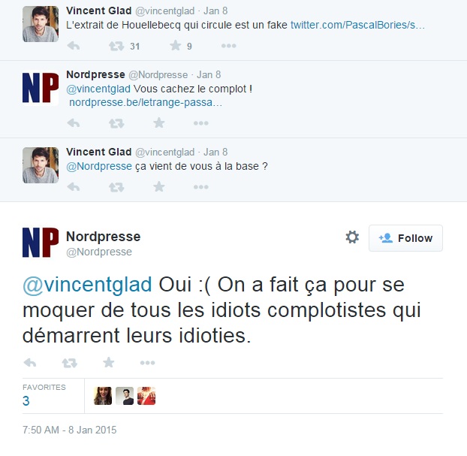467x456 pixels.
Task: Reply to 'ça vient de vous' tweet
Action: tap(73, 187)
